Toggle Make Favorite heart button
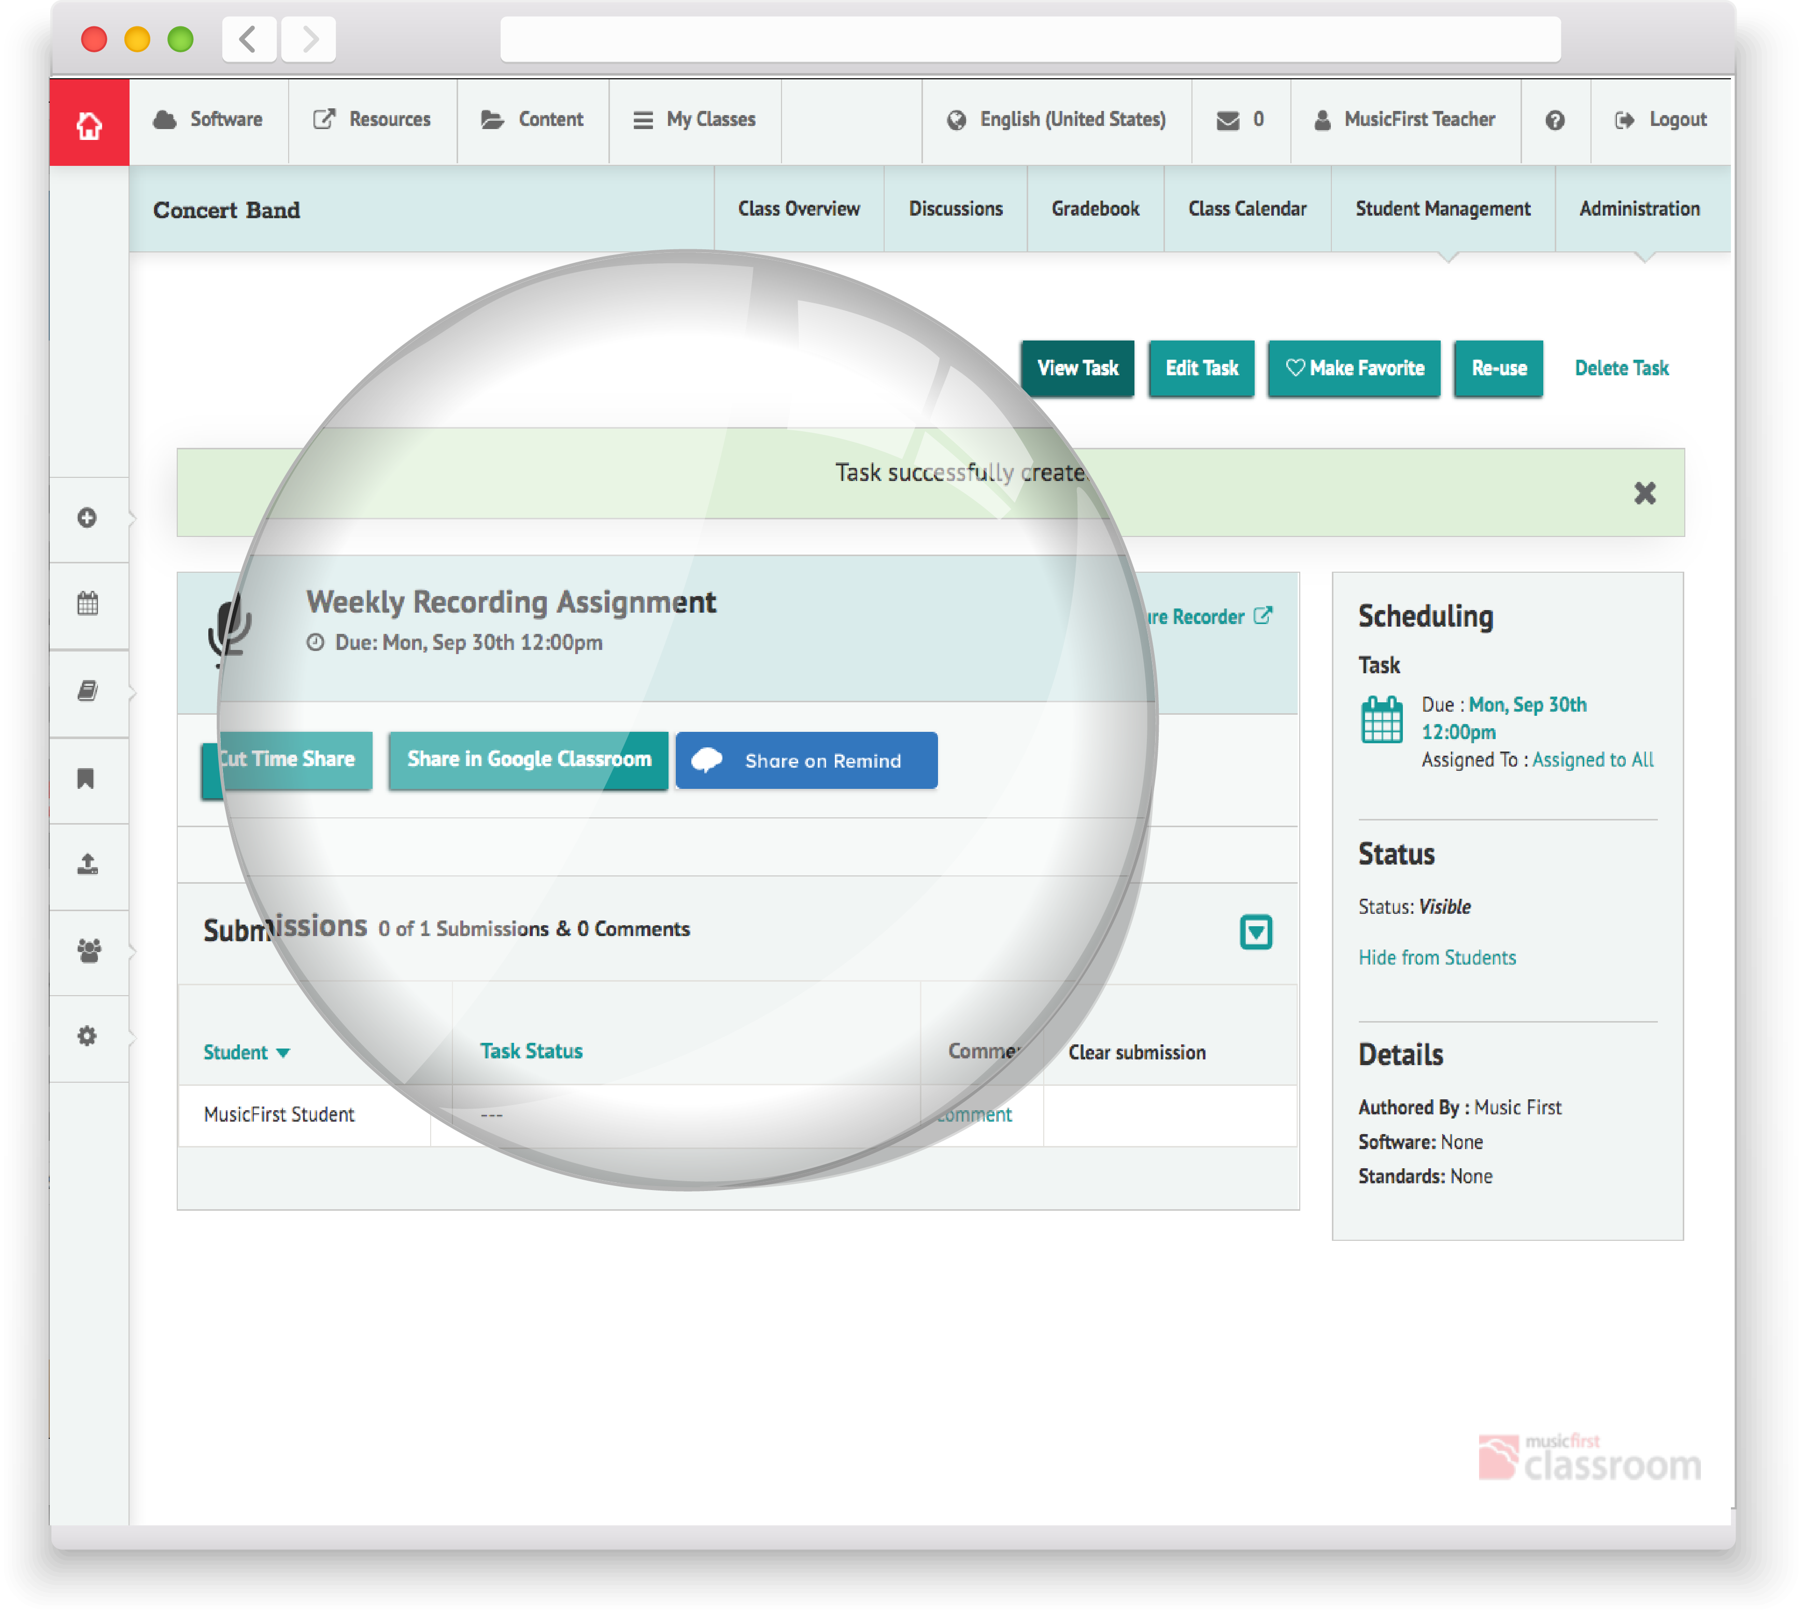This screenshot has height=1614, width=1804. click(x=1355, y=369)
